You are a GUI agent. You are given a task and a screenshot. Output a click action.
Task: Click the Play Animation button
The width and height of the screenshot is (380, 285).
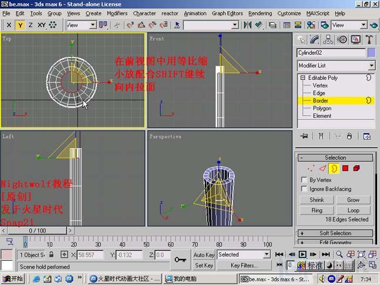302,254
